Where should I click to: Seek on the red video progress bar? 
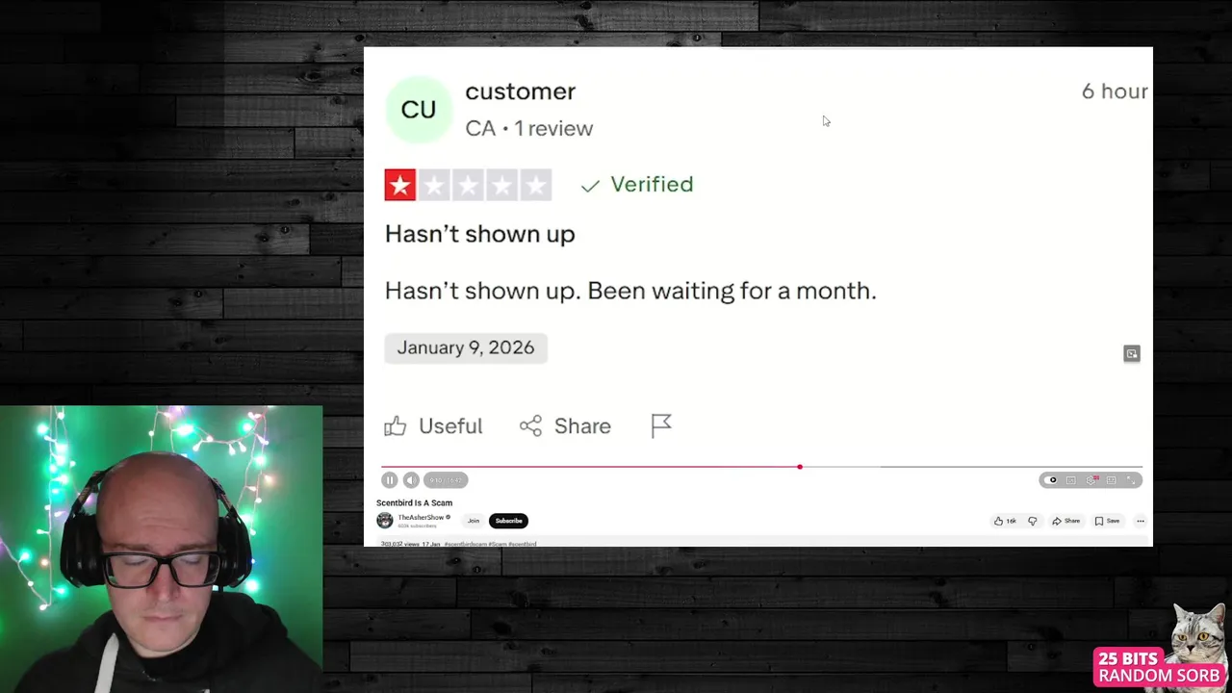[590, 467]
